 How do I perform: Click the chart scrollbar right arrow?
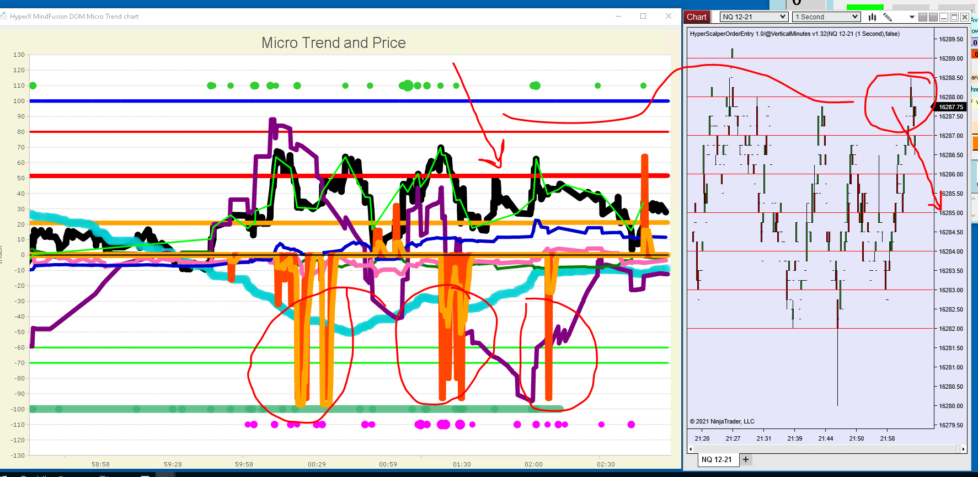(x=963, y=449)
